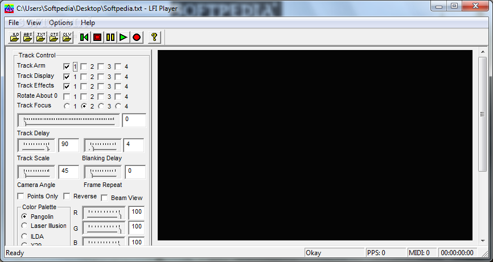Set Track Focus to 1
The image size is (493, 262).
tap(67, 106)
